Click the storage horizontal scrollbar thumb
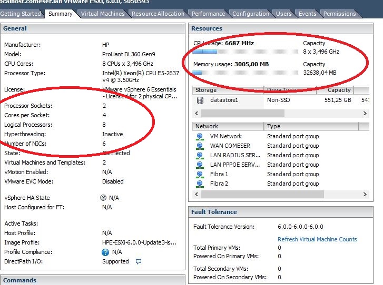This screenshot has width=383, height=285. (x=242, y=114)
